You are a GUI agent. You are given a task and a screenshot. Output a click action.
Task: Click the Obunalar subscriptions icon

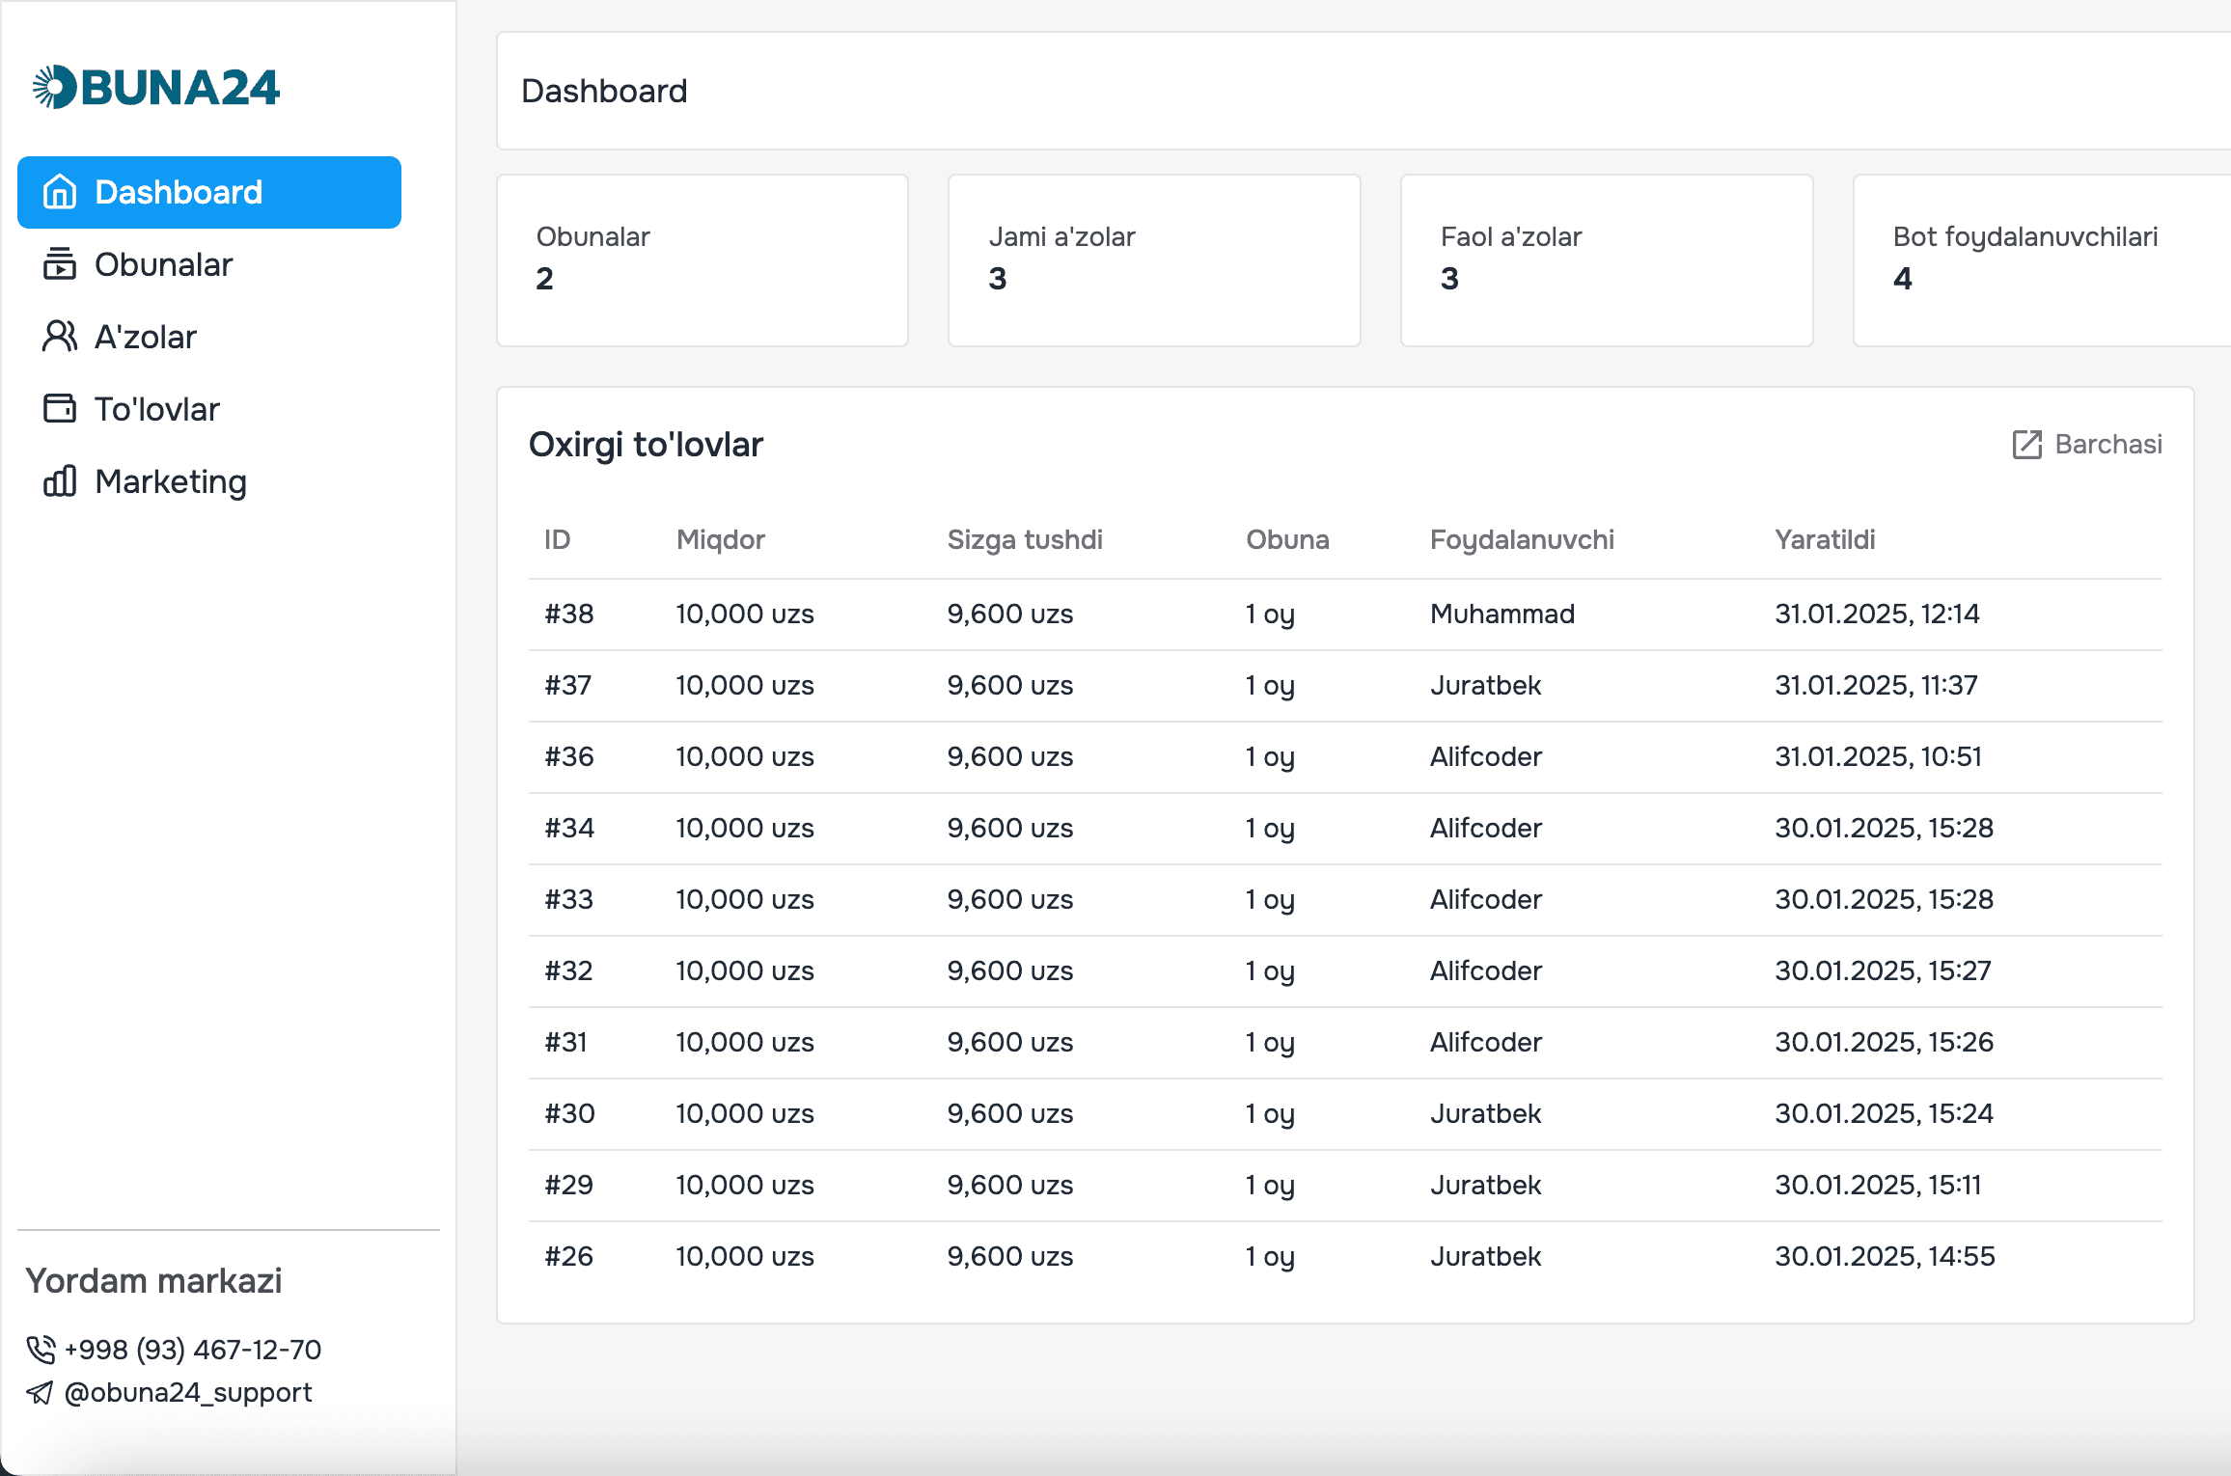click(x=60, y=264)
